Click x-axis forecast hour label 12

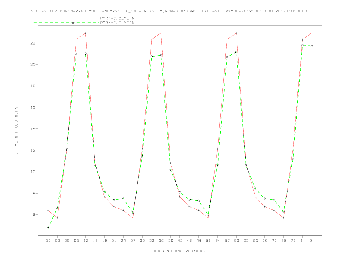86,241
